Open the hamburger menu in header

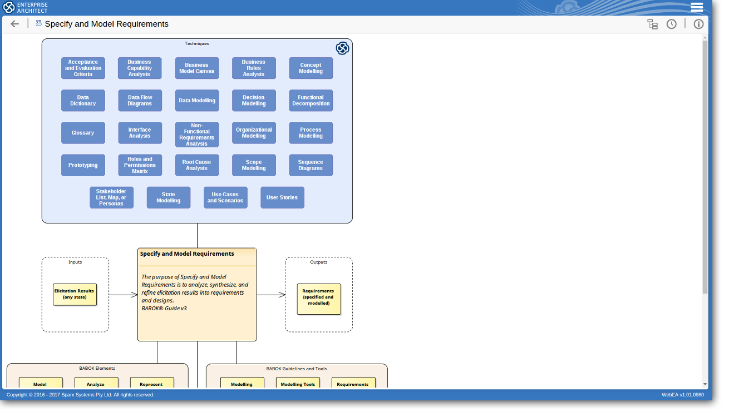pyautogui.click(x=697, y=7)
